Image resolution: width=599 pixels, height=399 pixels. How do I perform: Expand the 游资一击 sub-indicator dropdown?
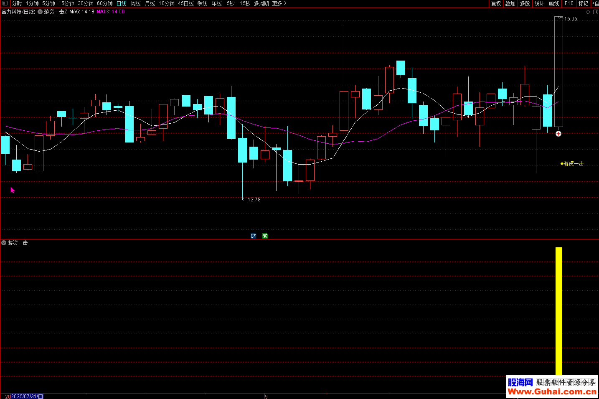[4, 243]
